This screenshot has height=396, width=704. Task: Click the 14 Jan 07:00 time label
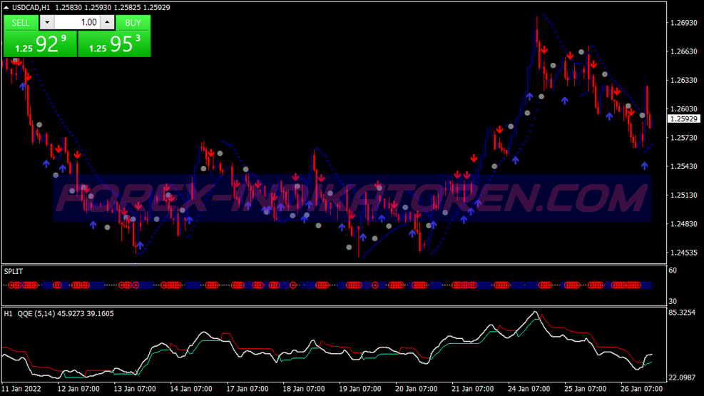click(x=191, y=389)
